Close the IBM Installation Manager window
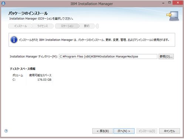This screenshot has height=139, width=184. click(178, 3)
